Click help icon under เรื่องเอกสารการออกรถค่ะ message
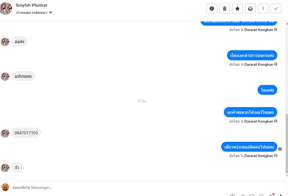Viewport: 288px width, 196px height. tap(276, 64)
